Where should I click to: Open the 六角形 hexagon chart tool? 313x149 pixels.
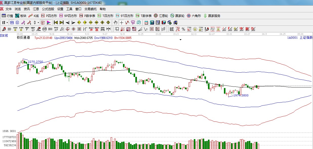194,16
